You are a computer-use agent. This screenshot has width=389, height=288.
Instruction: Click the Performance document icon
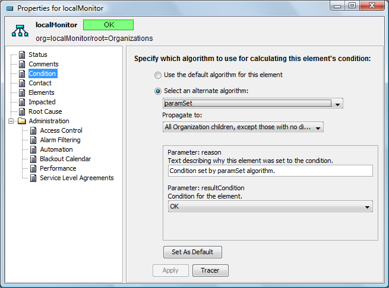coord(33,168)
